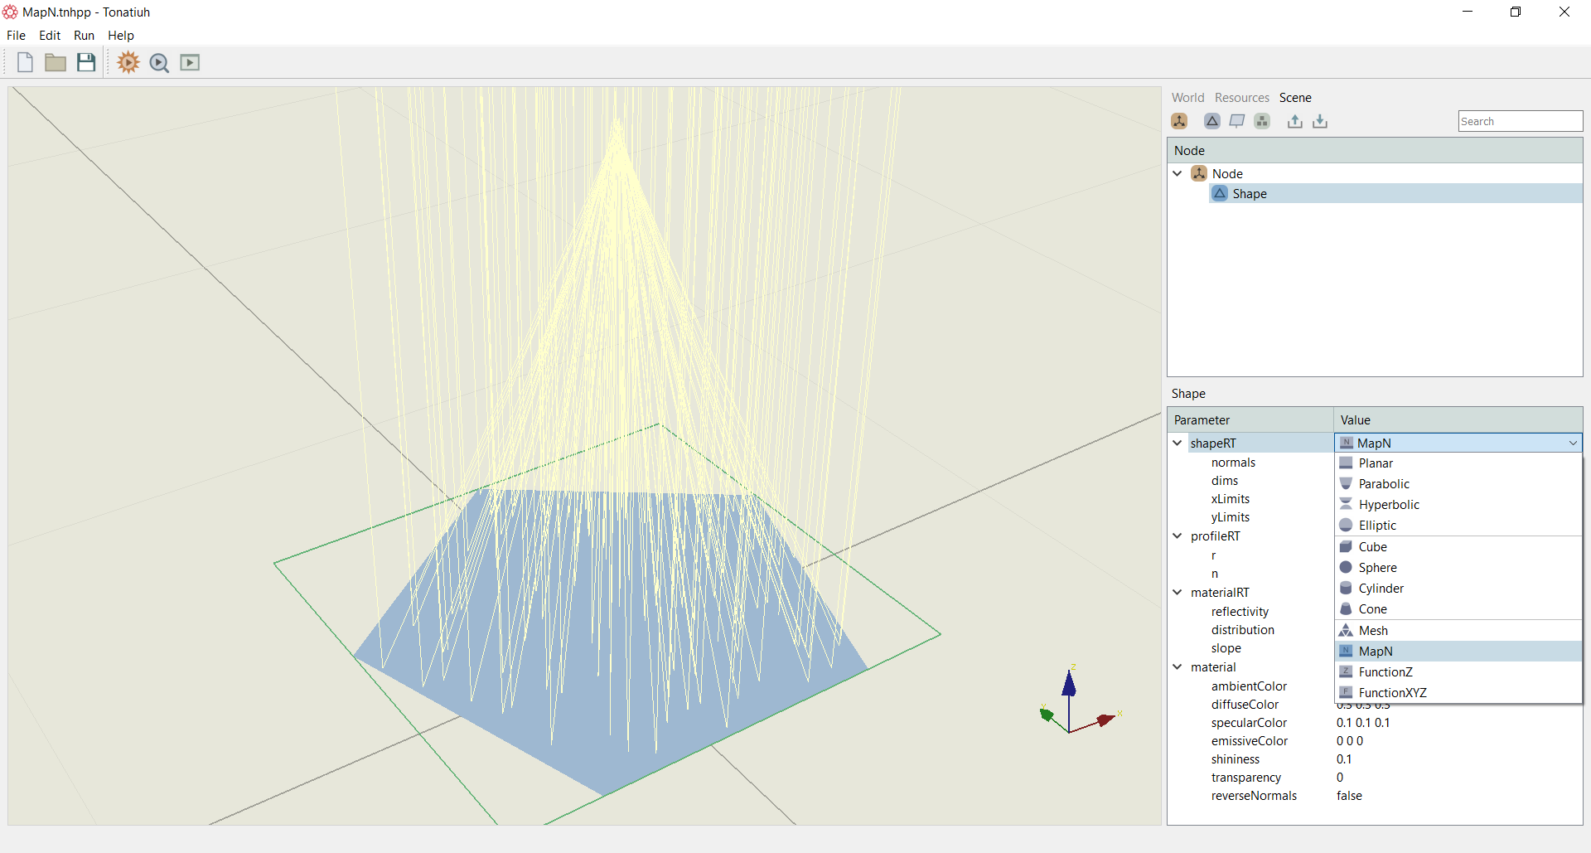The height and width of the screenshot is (853, 1591).
Task: Switch to the Resources tab
Action: [1241, 98]
